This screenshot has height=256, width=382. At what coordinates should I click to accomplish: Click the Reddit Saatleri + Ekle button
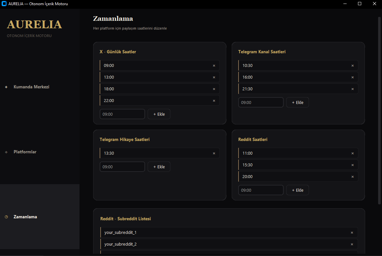coord(298,190)
